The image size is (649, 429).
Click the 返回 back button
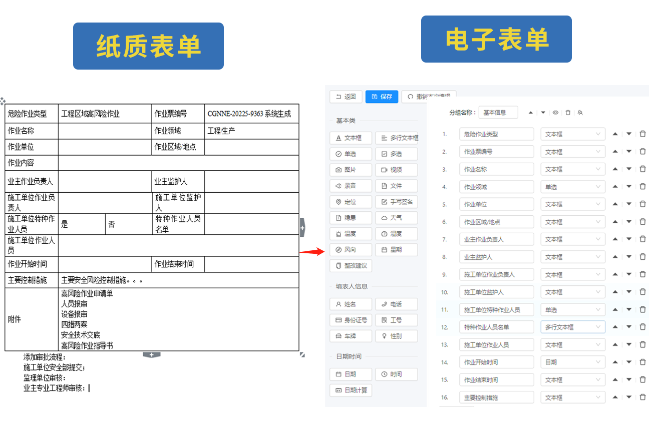[x=346, y=97]
